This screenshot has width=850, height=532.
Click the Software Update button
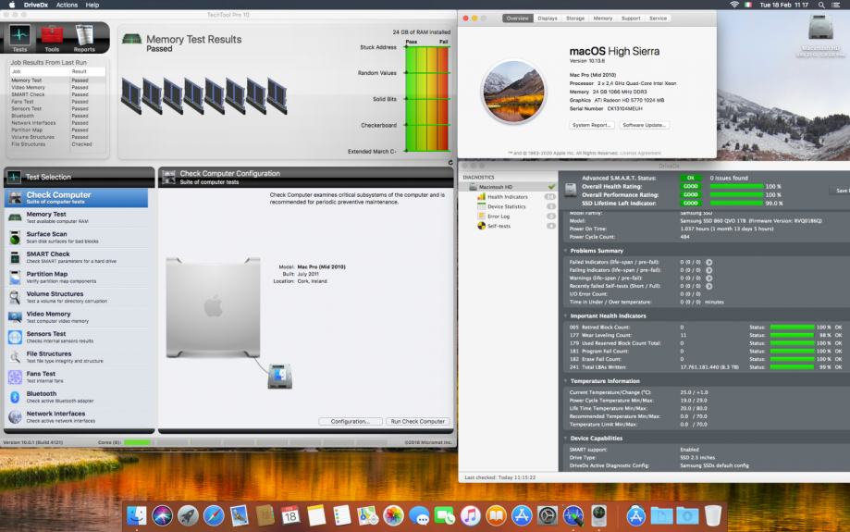click(x=644, y=125)
